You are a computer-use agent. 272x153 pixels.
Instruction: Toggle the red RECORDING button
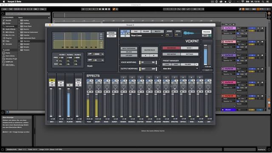pyautogui.click(x=171, y=48)
